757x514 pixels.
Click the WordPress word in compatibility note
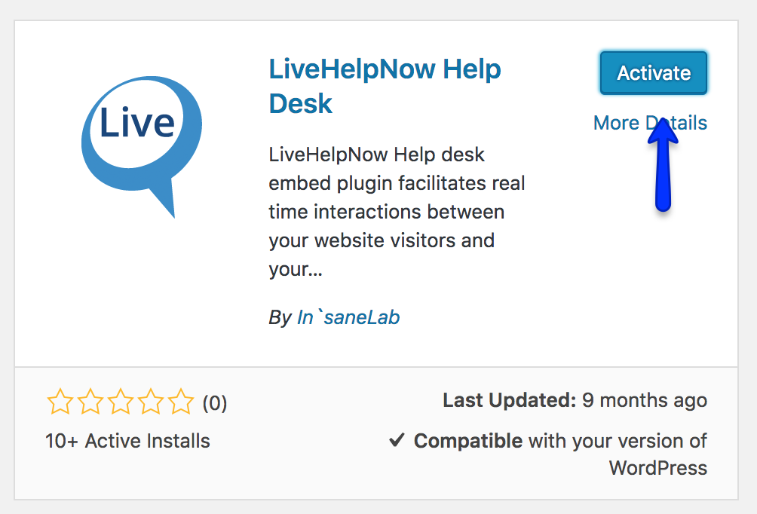click(658, 468)
